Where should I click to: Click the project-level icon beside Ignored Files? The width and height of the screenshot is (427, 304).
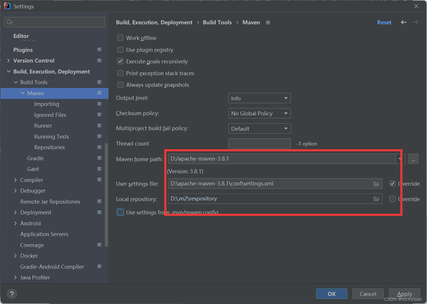[x=99, y=115]
